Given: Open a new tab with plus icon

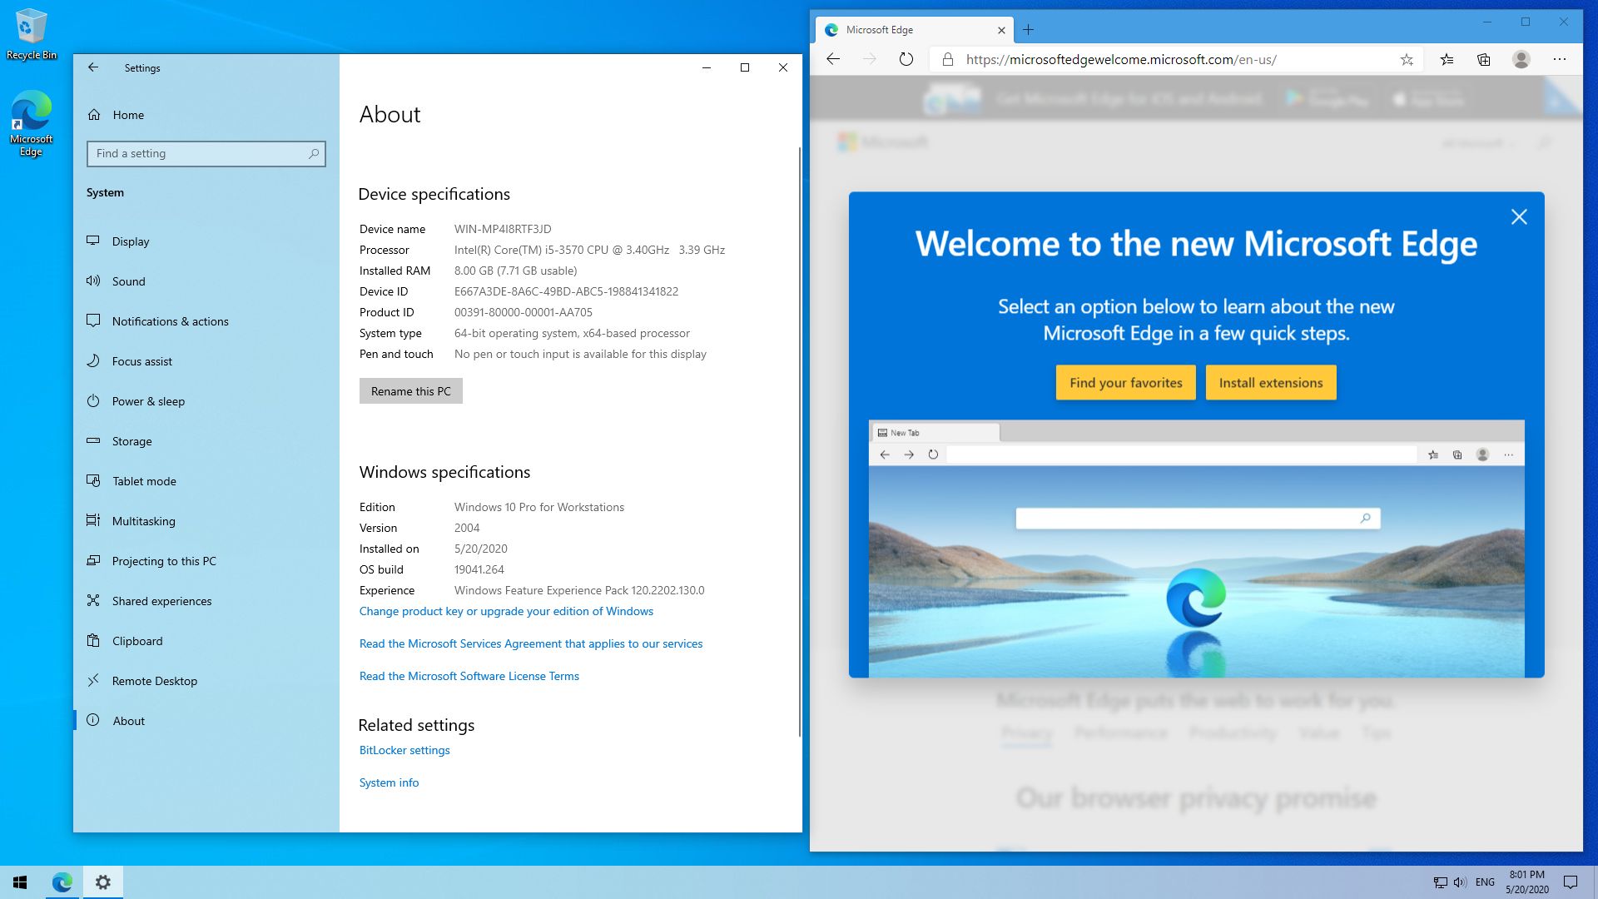Looking at the screenshot, I should pos(1029,30).
